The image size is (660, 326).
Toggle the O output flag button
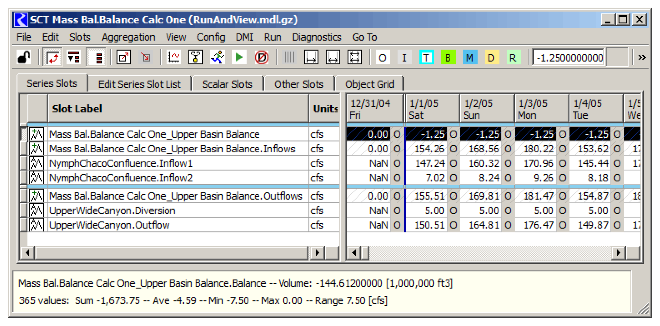coord(382,58)
